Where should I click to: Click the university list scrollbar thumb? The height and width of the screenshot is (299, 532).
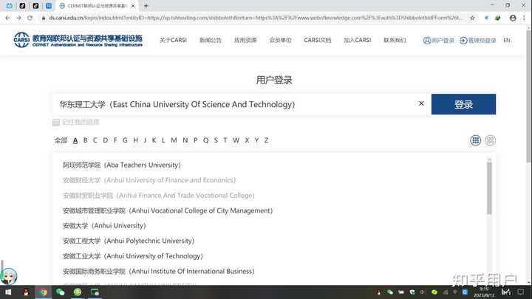click(x=489, y=188)
